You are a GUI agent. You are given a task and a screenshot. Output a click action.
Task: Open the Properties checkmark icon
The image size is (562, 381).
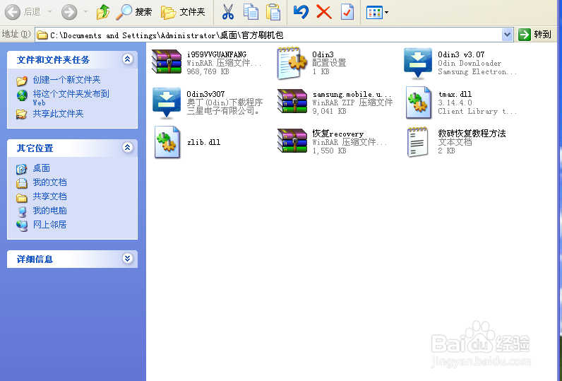pos(347,12)
